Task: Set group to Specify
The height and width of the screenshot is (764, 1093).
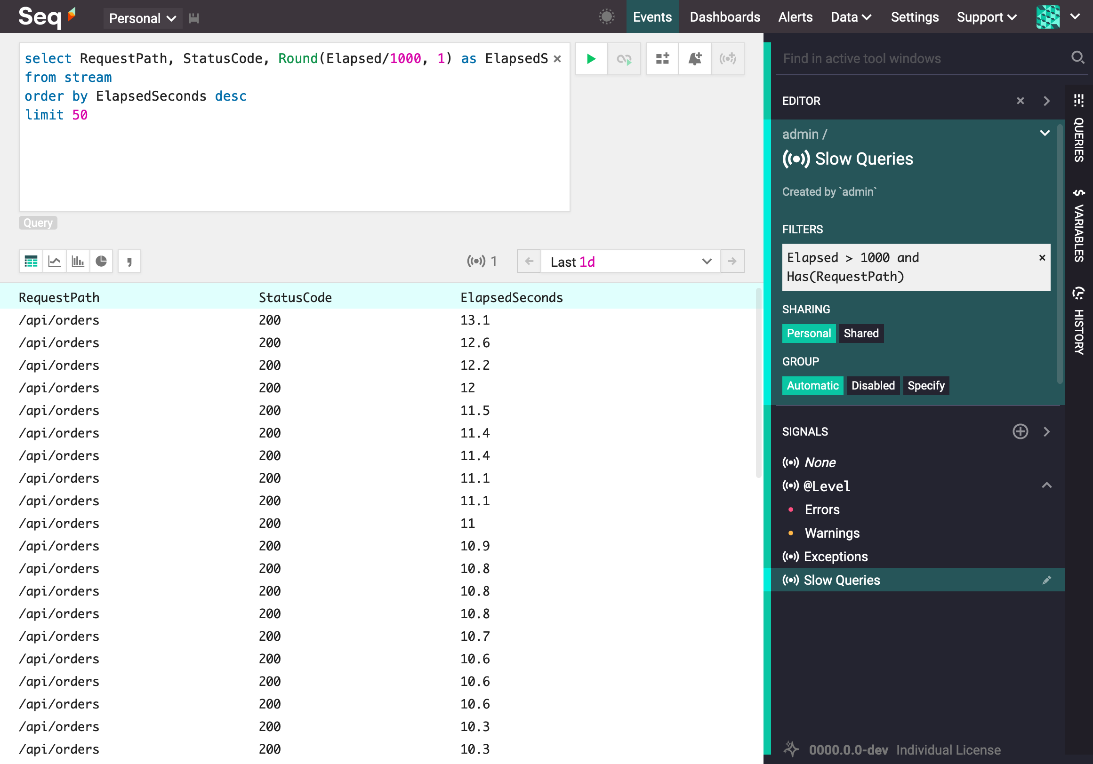Action: (x=925, y=386)
